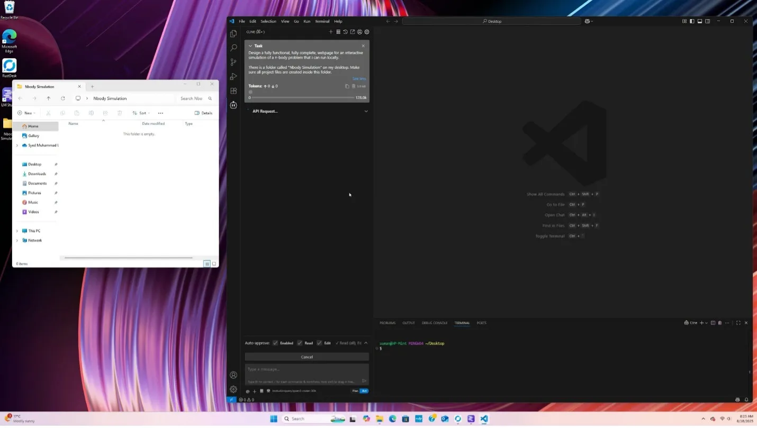
Task: Start a new Cline task with plus icon
Action: pos(331,32)
